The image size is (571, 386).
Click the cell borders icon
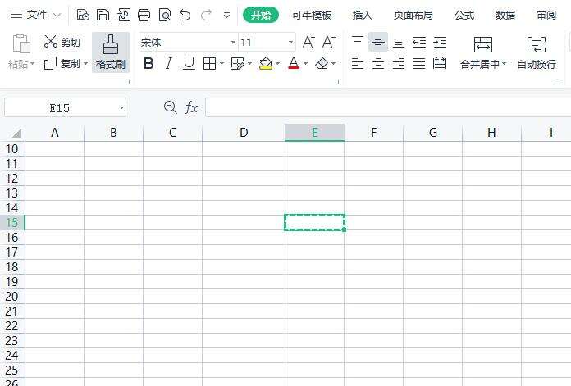[x=209, y=64]
